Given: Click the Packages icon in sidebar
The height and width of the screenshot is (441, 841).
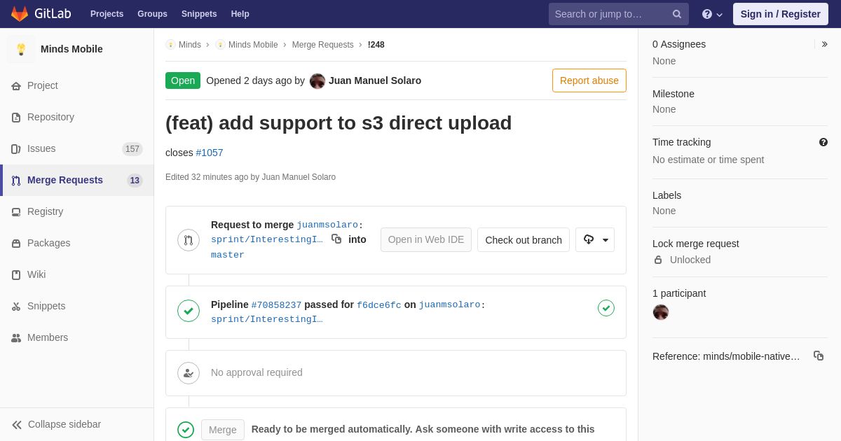Looking at the screenshot, I should point(16,244).
